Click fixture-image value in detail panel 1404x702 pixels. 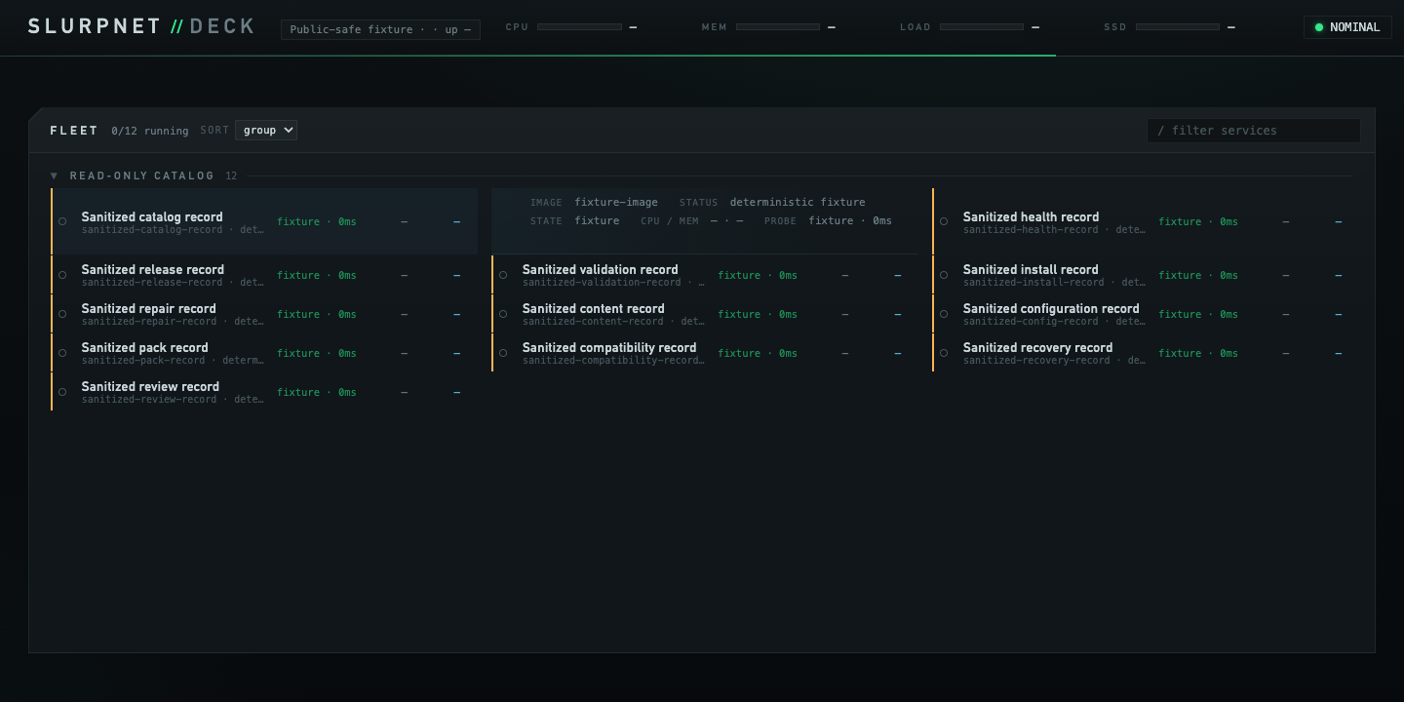coord(616,203)
